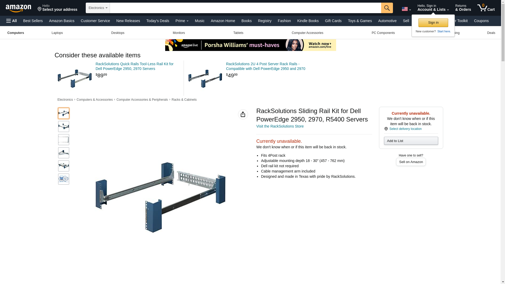Expand the Electronics search category dropdown
The width and height of the screenshot is (505, 284).
pyautogui.click(x=98, y=8)
